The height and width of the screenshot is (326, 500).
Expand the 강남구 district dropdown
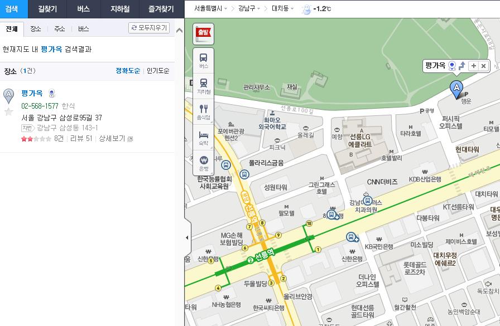(249, 9)
